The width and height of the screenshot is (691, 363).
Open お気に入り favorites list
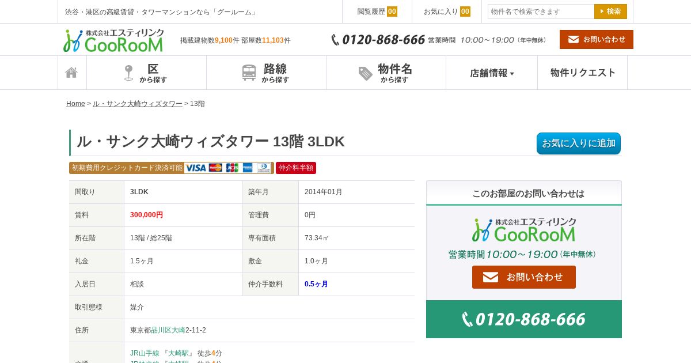pyautogui.click(x=447, y=12)
